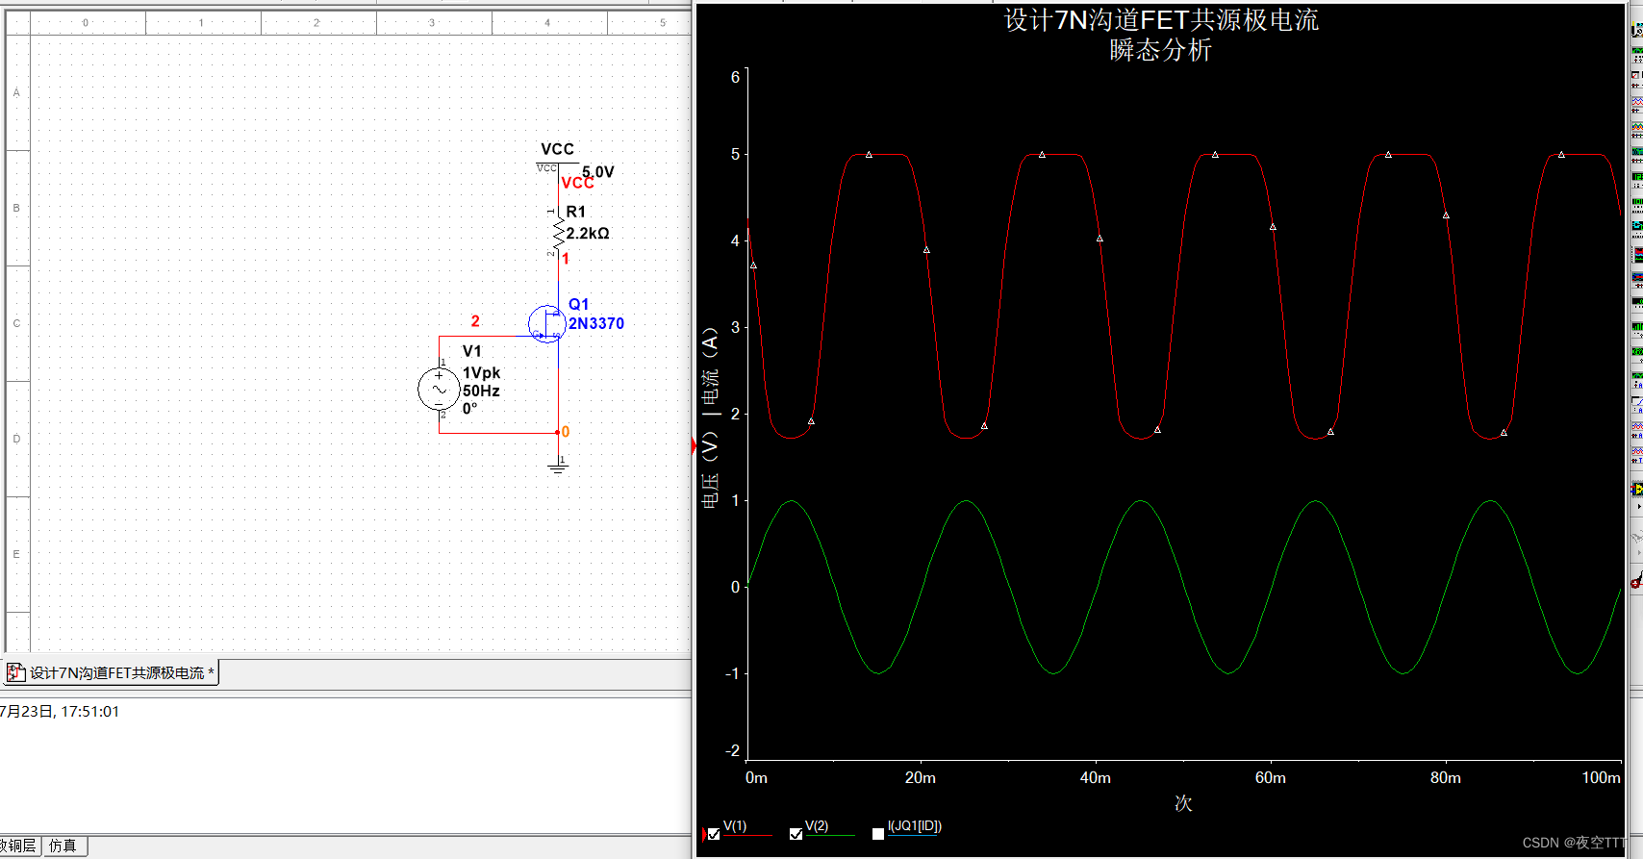Click the net label 2 at gate
Screen dimensions: 1643x859
point(475,321)
